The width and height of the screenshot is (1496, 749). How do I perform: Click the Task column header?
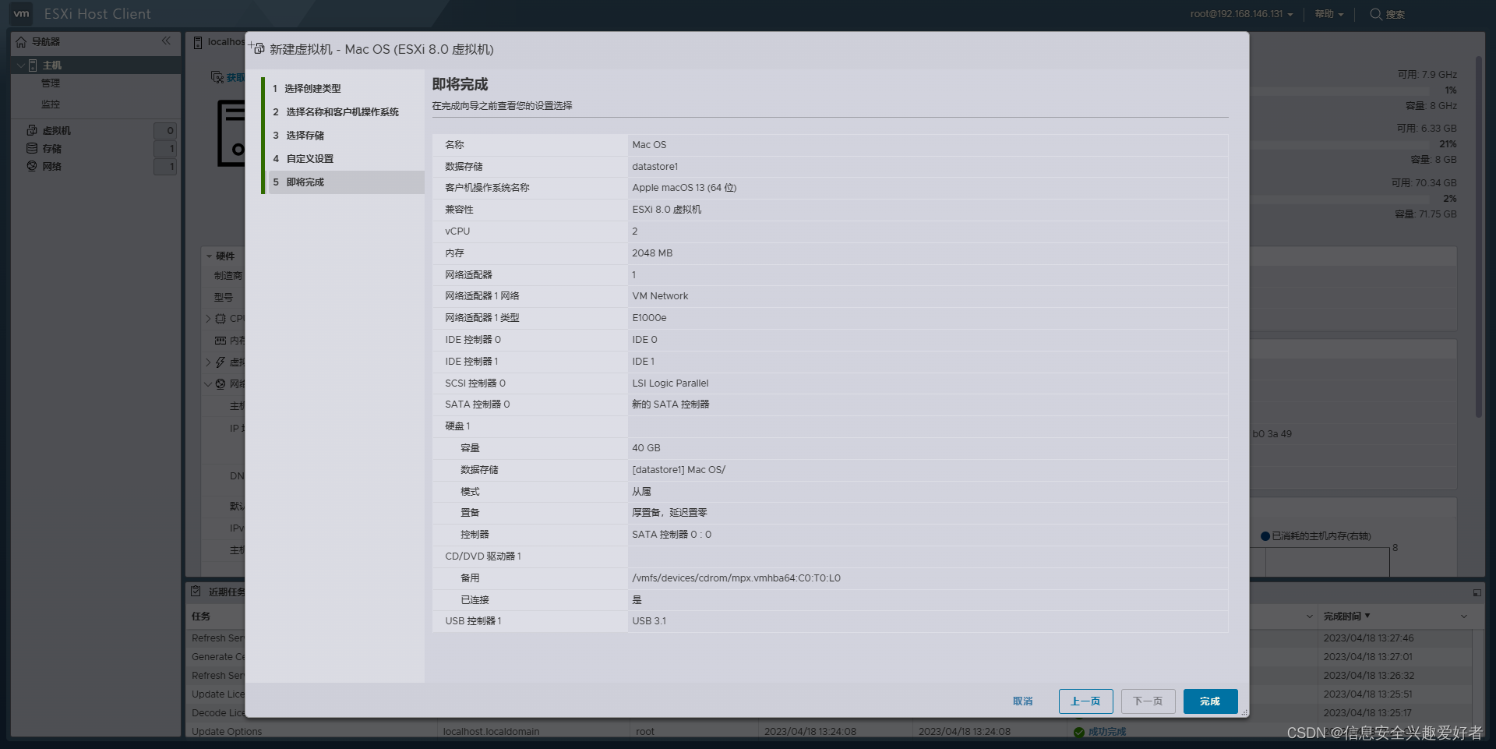pyautogui.click(x=201, y=617)
